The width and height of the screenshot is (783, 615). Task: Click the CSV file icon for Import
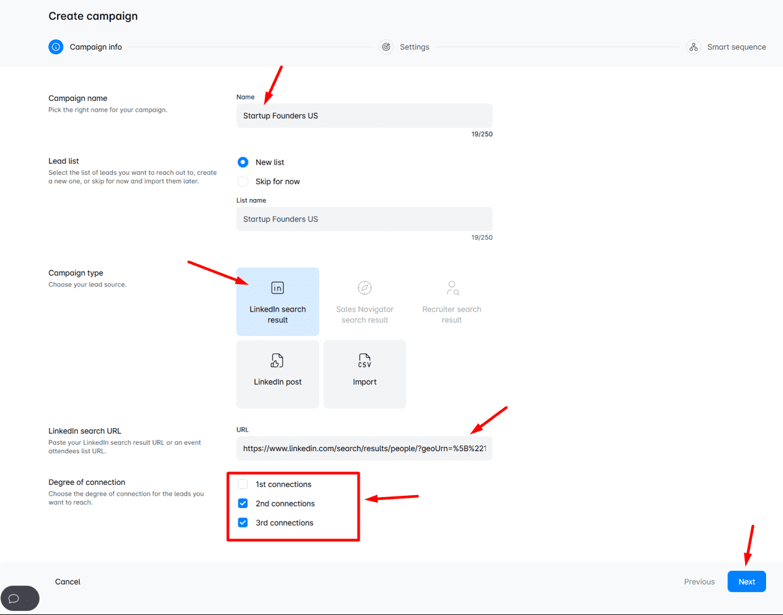pyautogui.click(x=364, y=360)
